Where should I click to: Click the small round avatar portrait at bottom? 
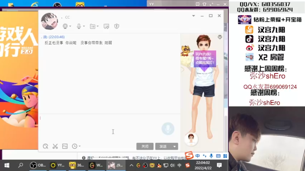pyautogui.click(x=191, y=139)
